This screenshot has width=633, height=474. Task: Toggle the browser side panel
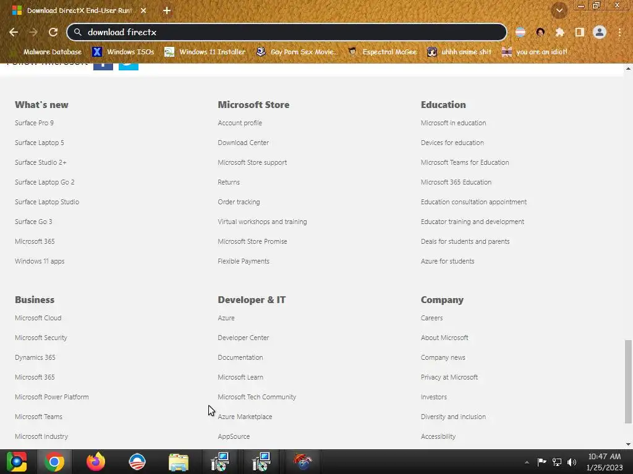580,32
